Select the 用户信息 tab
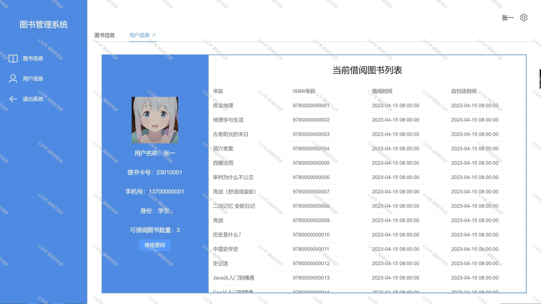Screen dimensions: 541x304 139,35
